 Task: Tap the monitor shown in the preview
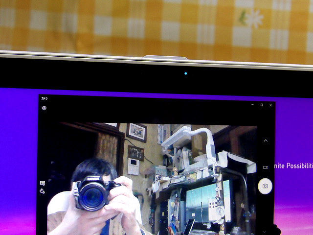207,202
